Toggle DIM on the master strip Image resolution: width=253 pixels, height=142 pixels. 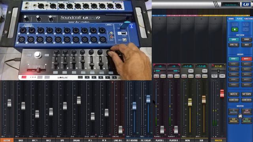[x=222, y=76]
